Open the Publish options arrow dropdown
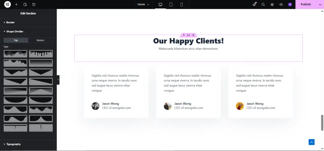The height and width of the screenshot is (151, 324). pyautogui.click(x=320, y=4)
